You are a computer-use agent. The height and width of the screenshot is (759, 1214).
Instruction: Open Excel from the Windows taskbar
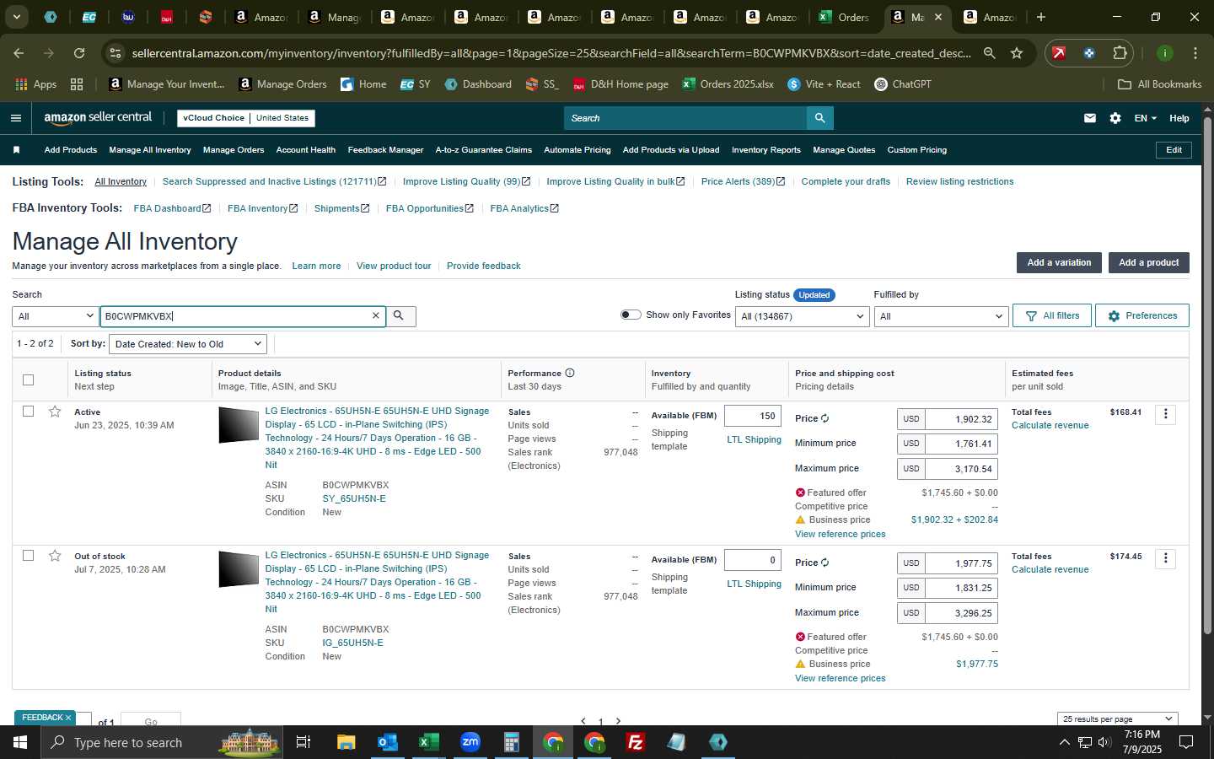(428, 742)
